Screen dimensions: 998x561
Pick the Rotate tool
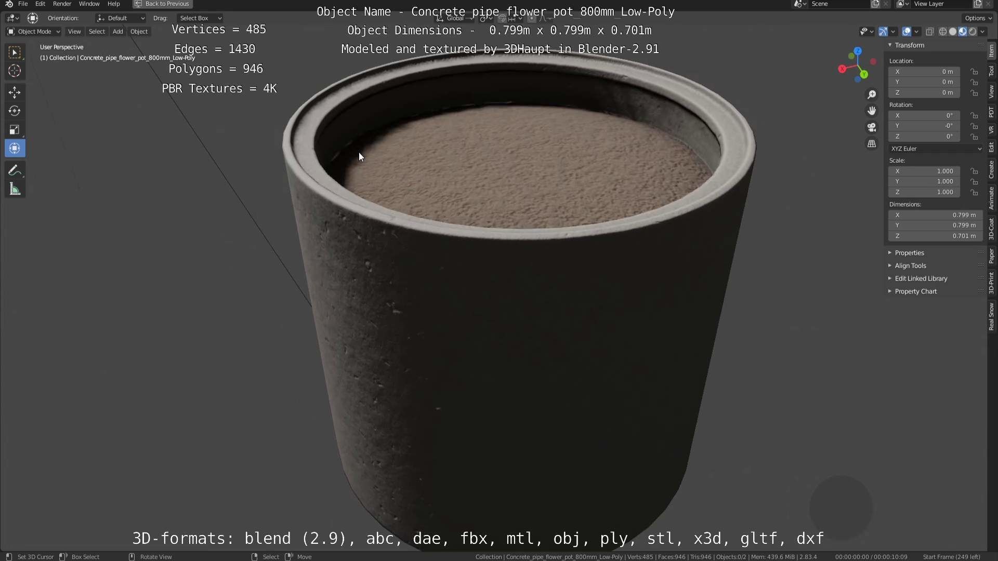point(15,111)
